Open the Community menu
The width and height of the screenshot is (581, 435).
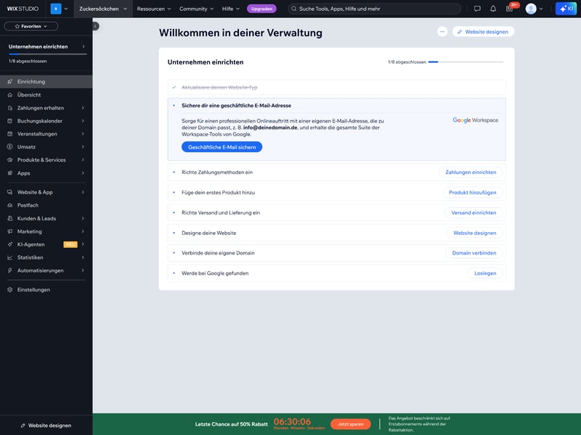[x=197, y=9]
